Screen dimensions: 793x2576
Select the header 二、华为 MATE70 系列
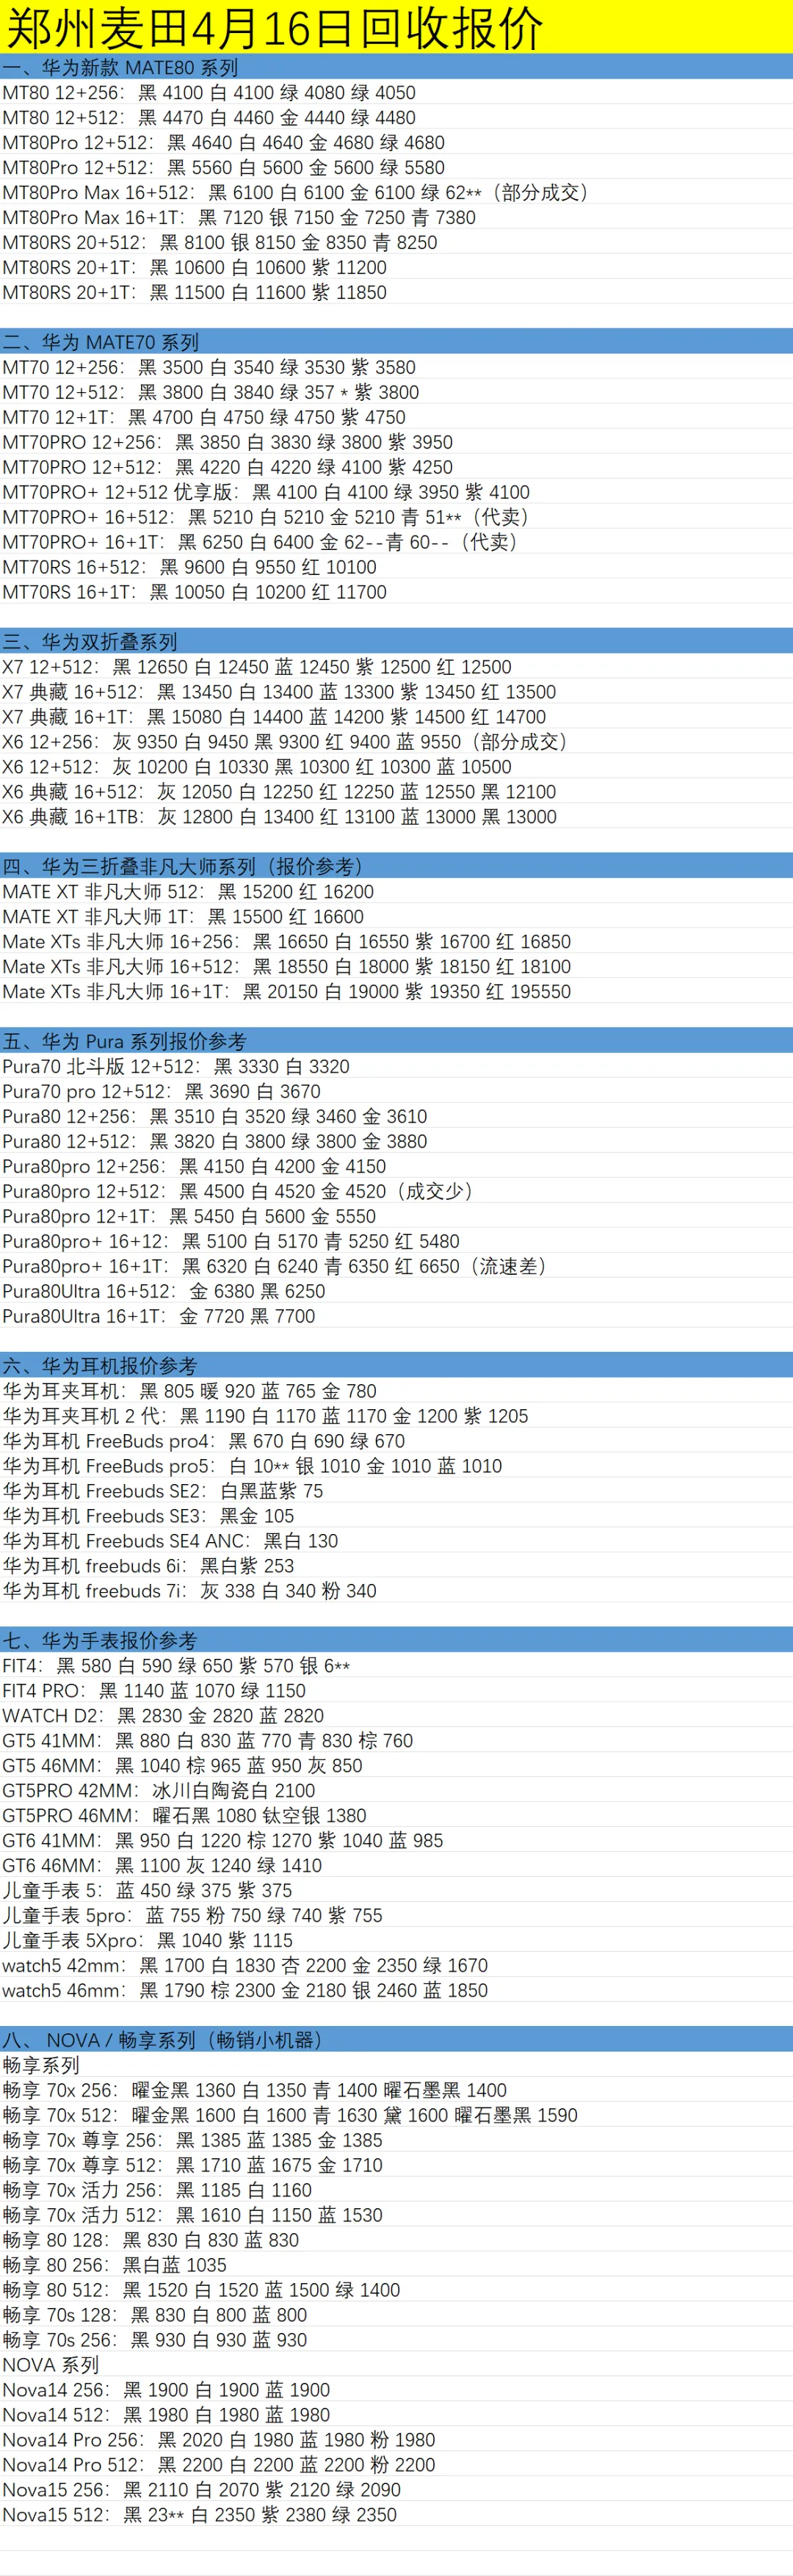click(396, 342)
